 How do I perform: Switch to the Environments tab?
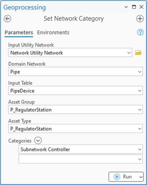(x=53, y=33)
